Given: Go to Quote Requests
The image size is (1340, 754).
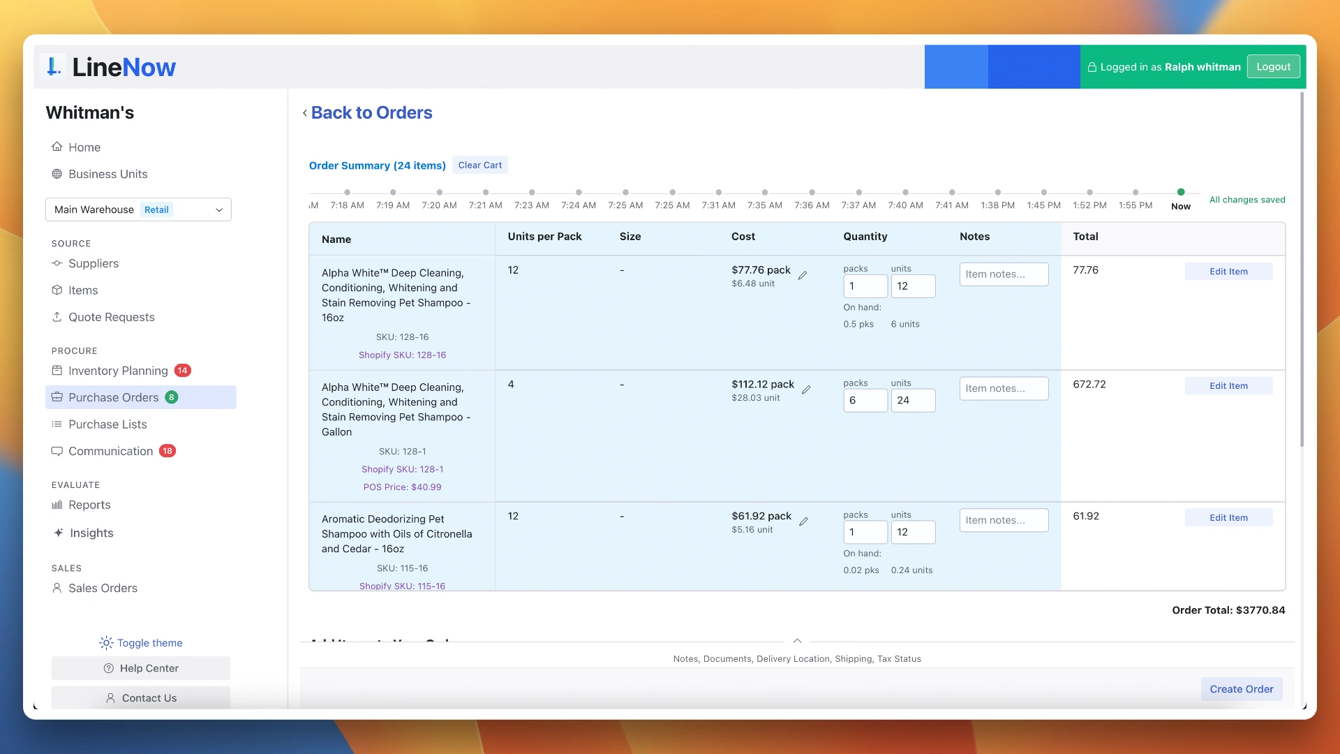Looking at the screenshot, I should (111, 317).
